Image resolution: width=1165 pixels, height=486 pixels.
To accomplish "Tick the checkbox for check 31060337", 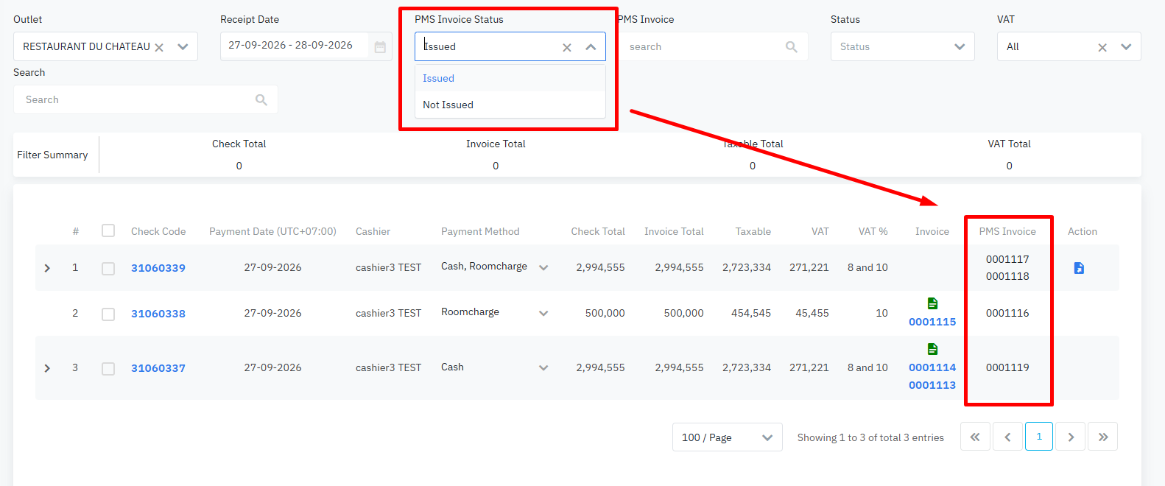I will pos(108,368).
